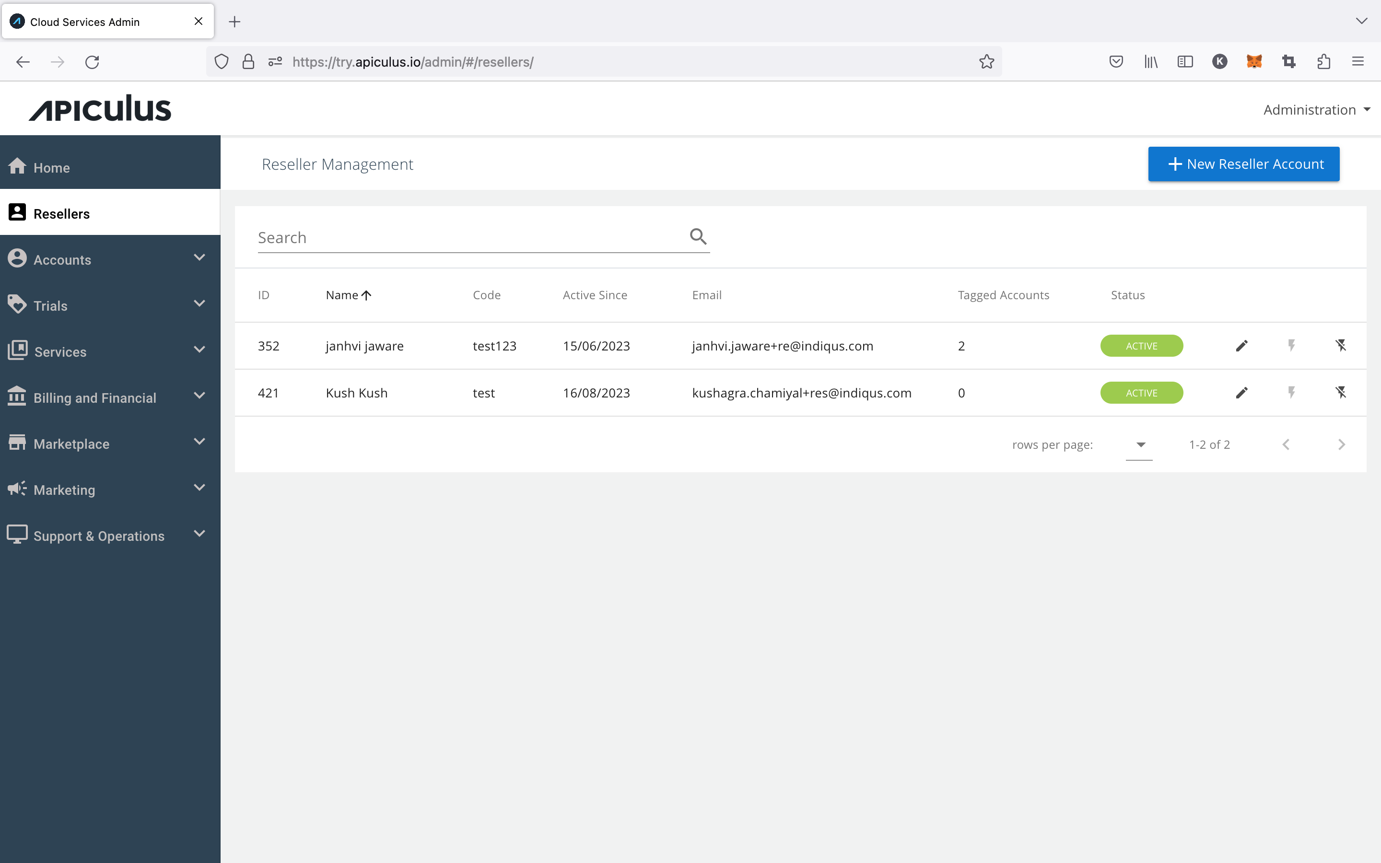Screen dimensions: 1381x863
Task: Expand the Accounts section in the sidebar
Action: 62,259
